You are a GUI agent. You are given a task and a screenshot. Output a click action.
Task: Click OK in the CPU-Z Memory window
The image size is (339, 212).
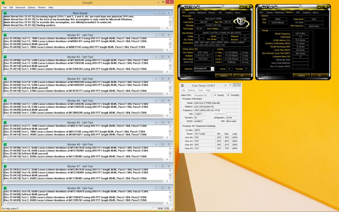319,75
